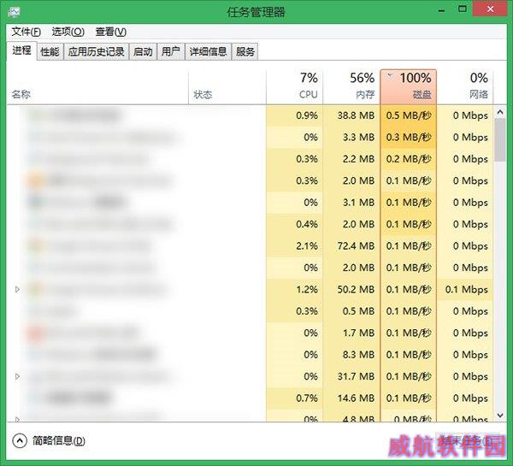
Task: Click the 0.9% CPU value
Action: 307,115
